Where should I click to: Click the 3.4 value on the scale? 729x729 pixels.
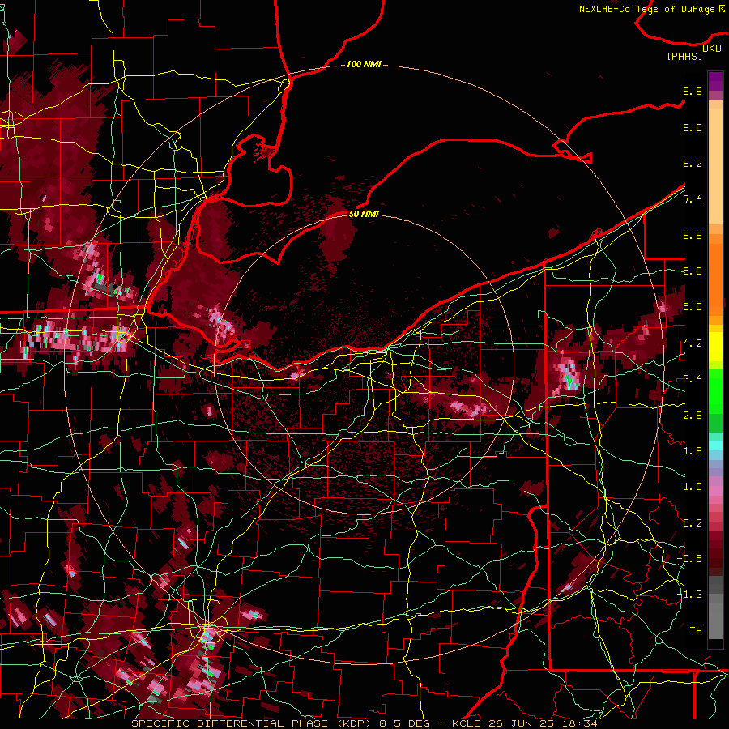click(693, 379)
